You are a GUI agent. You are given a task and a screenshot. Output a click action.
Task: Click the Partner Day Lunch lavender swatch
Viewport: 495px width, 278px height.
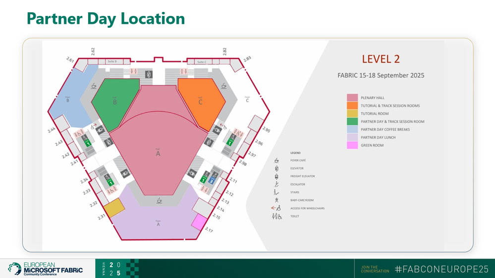click(352, 137)
